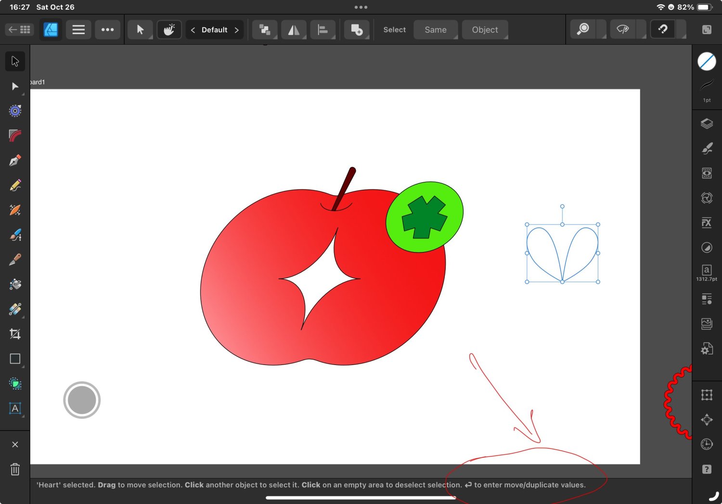Tap the Select Object button
This screenshot has height=504, width=722.
[x=485, y=30]
